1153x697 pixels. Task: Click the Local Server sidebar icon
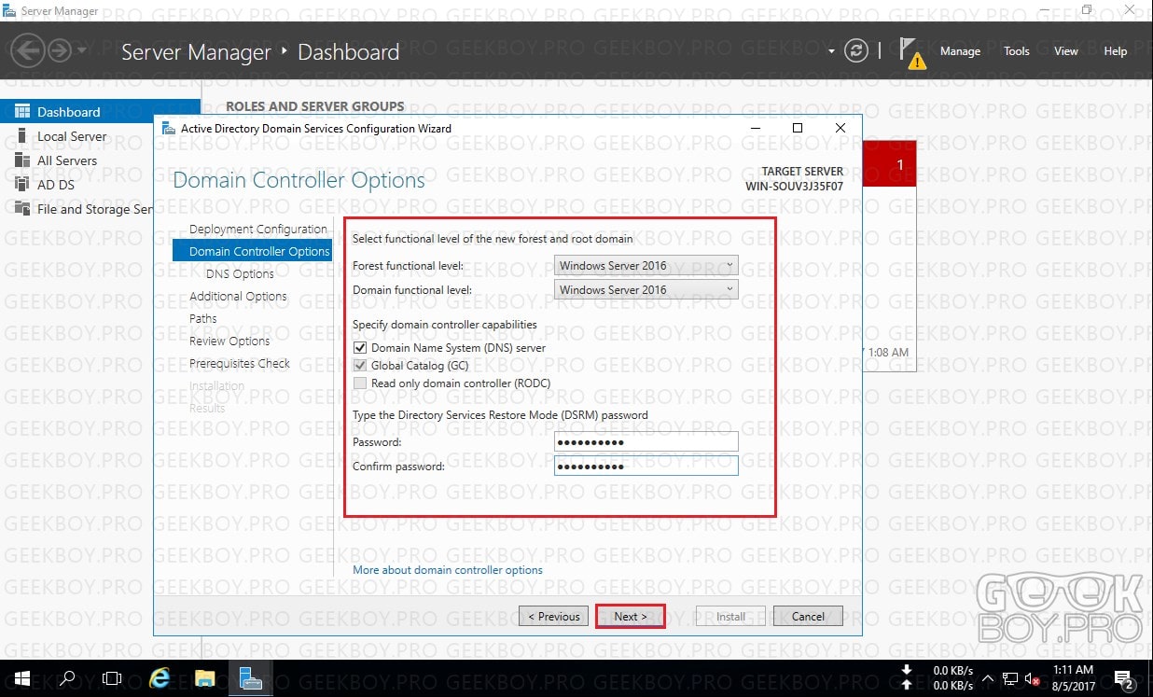(x=22, y=136)
